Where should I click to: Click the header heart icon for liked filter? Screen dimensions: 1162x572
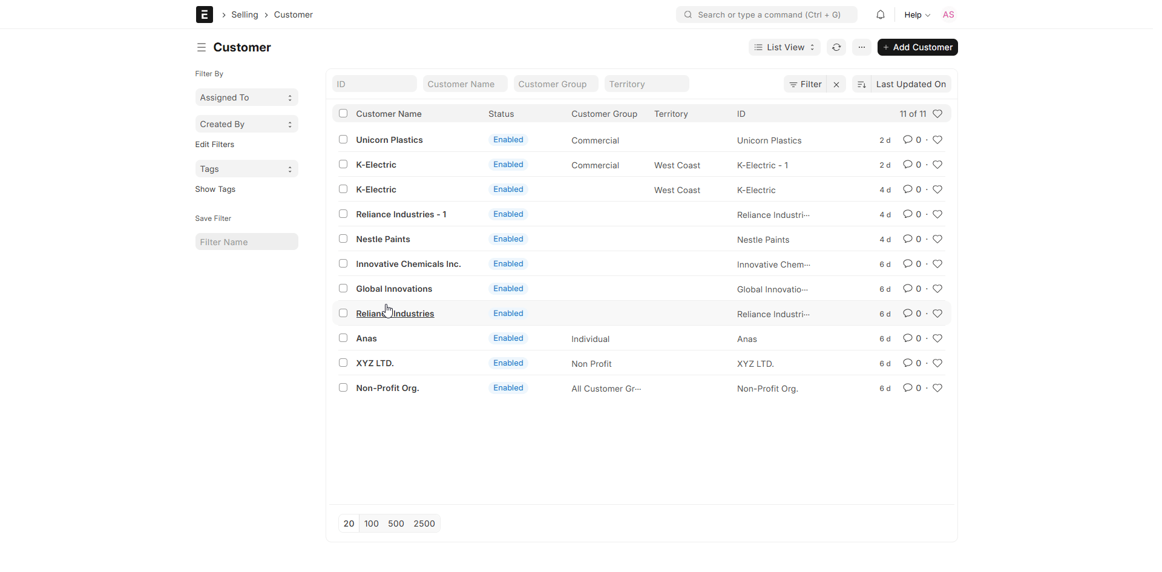point(937,114)
